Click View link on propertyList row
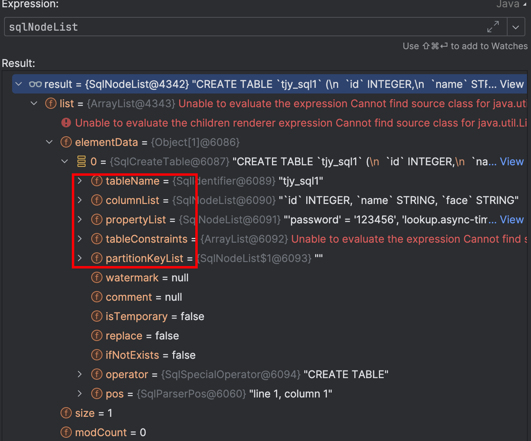 [x=512, y=220]
